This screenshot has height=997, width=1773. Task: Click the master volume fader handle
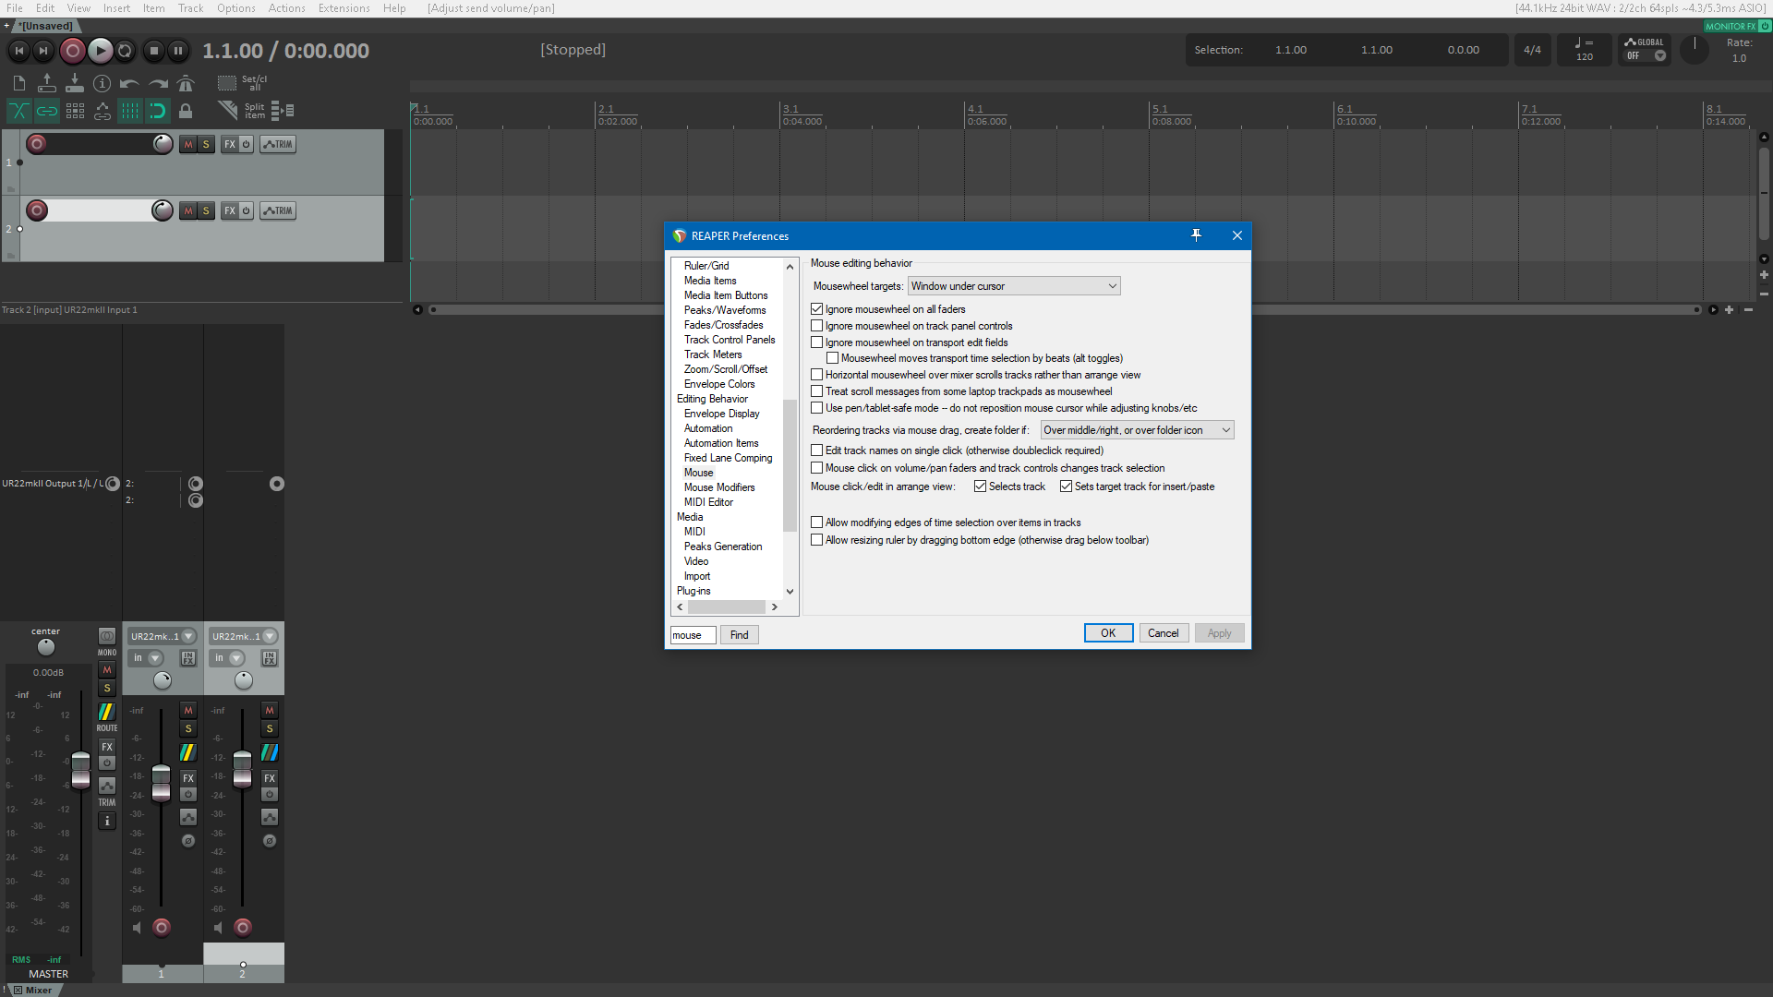pos(81,770)
